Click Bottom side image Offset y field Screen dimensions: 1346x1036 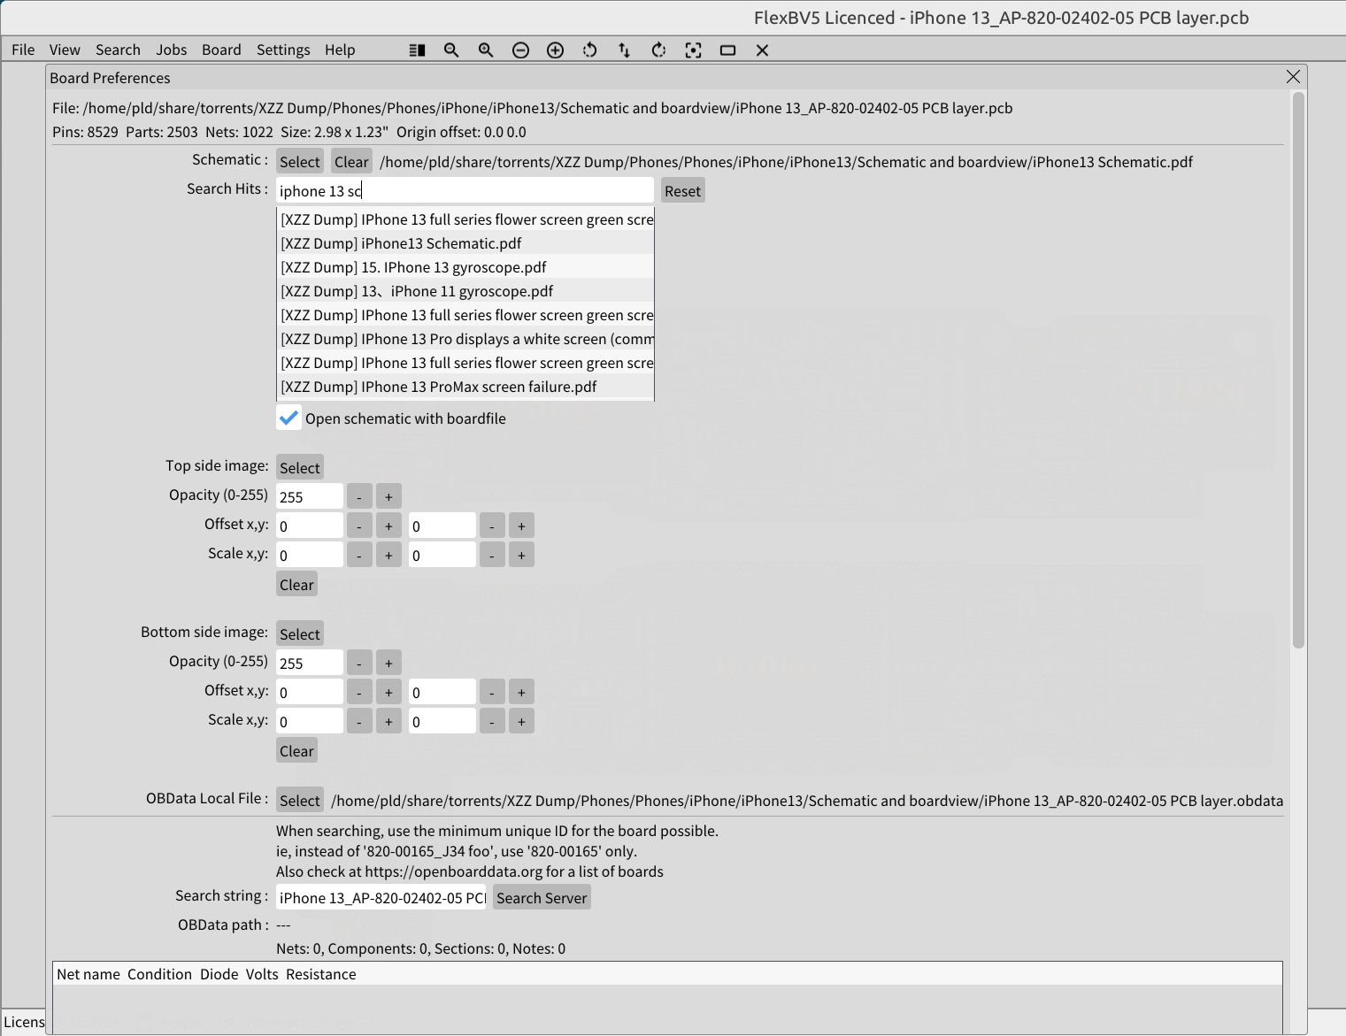442,692
